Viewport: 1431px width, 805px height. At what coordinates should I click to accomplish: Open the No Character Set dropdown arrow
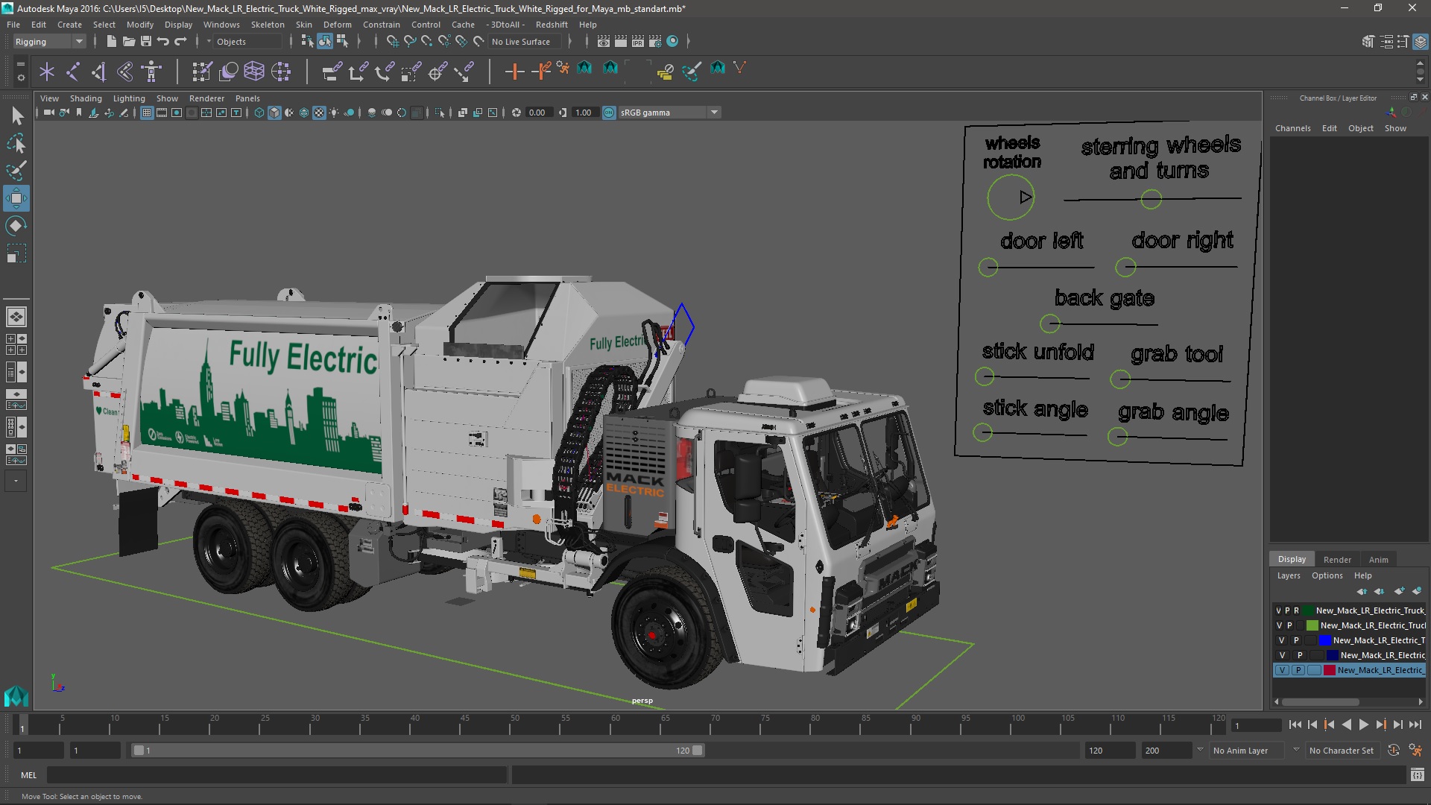[1296, 750]
